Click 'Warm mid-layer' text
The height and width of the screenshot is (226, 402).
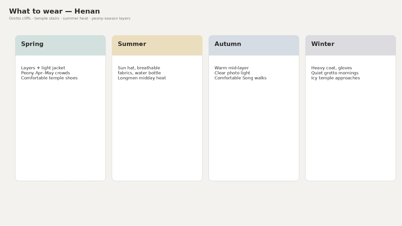(232, 68)
